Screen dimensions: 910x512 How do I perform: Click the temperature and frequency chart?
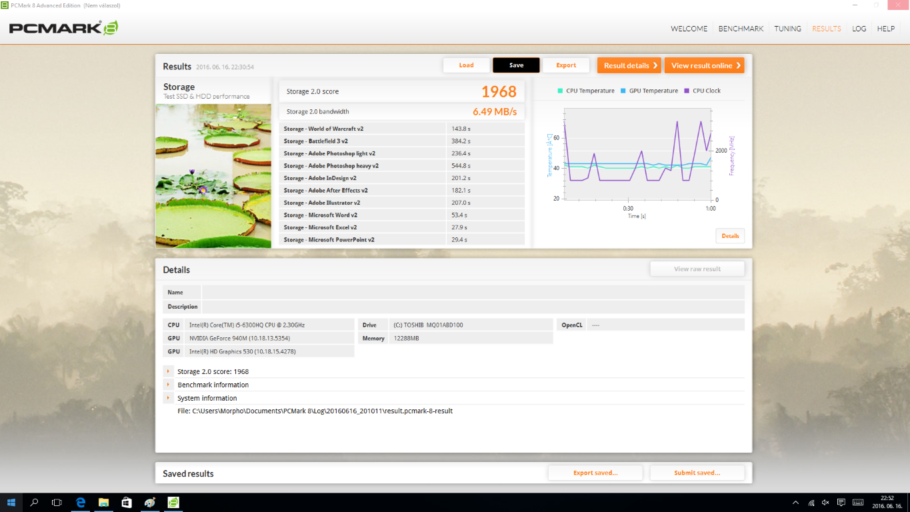tap(637, 154)
